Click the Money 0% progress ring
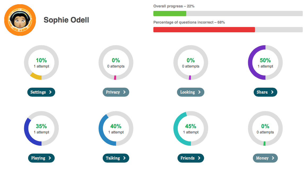 click(x=265, y=128)
